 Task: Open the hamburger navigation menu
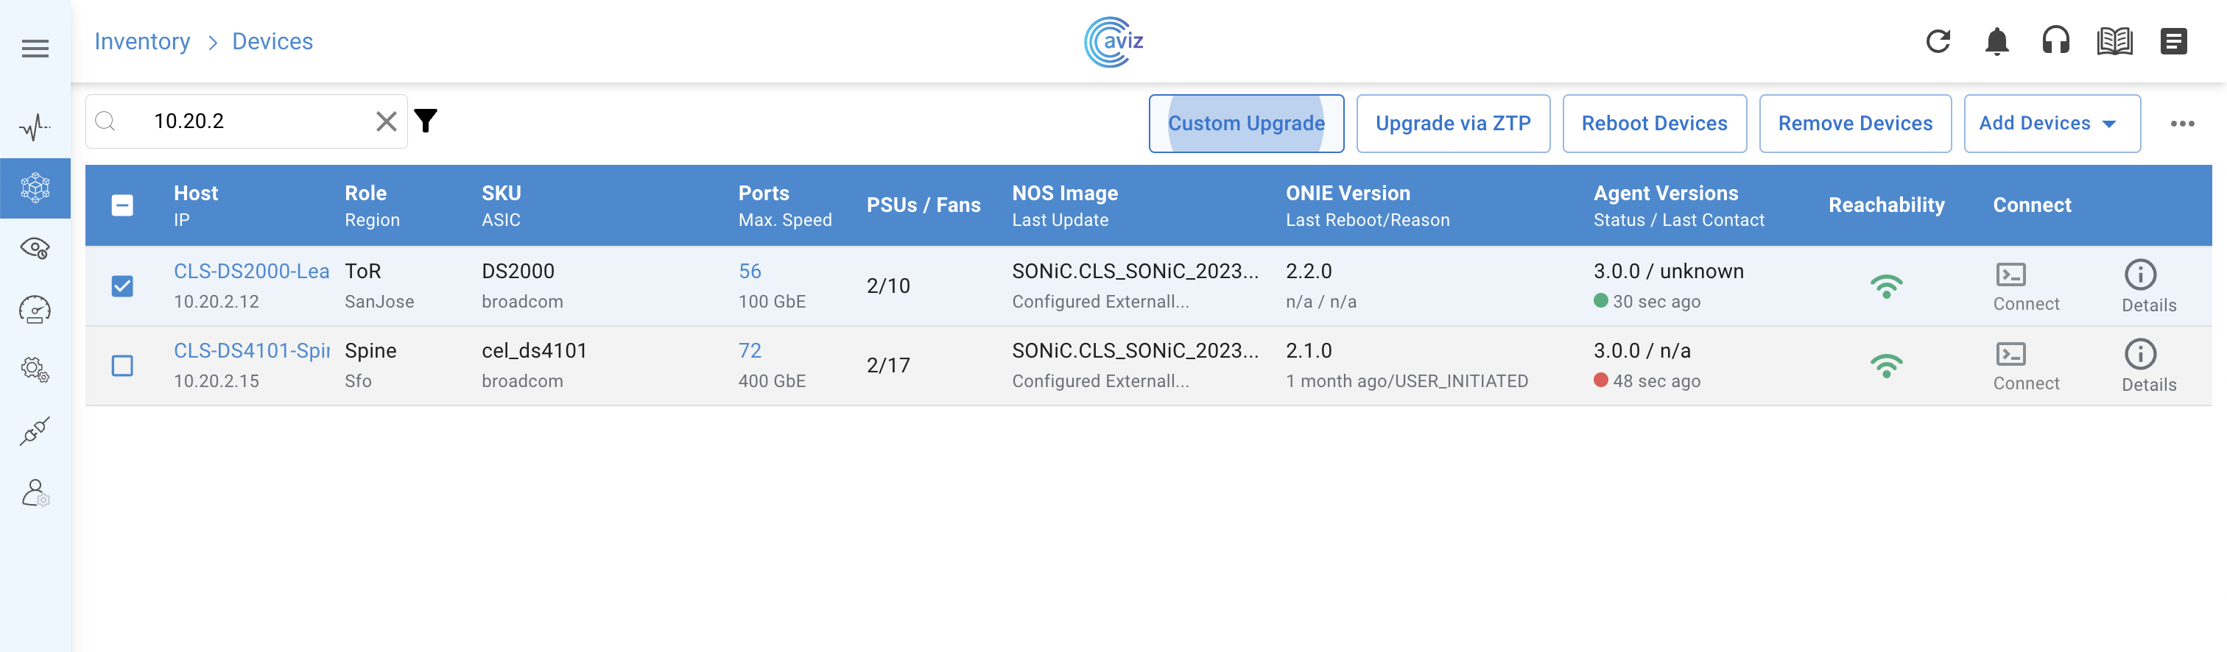pyautogui.click(x=35, y=49)
